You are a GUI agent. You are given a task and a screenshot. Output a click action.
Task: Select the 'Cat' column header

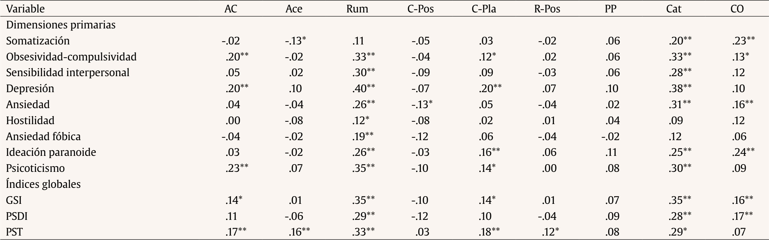click(x=673, y=9)
